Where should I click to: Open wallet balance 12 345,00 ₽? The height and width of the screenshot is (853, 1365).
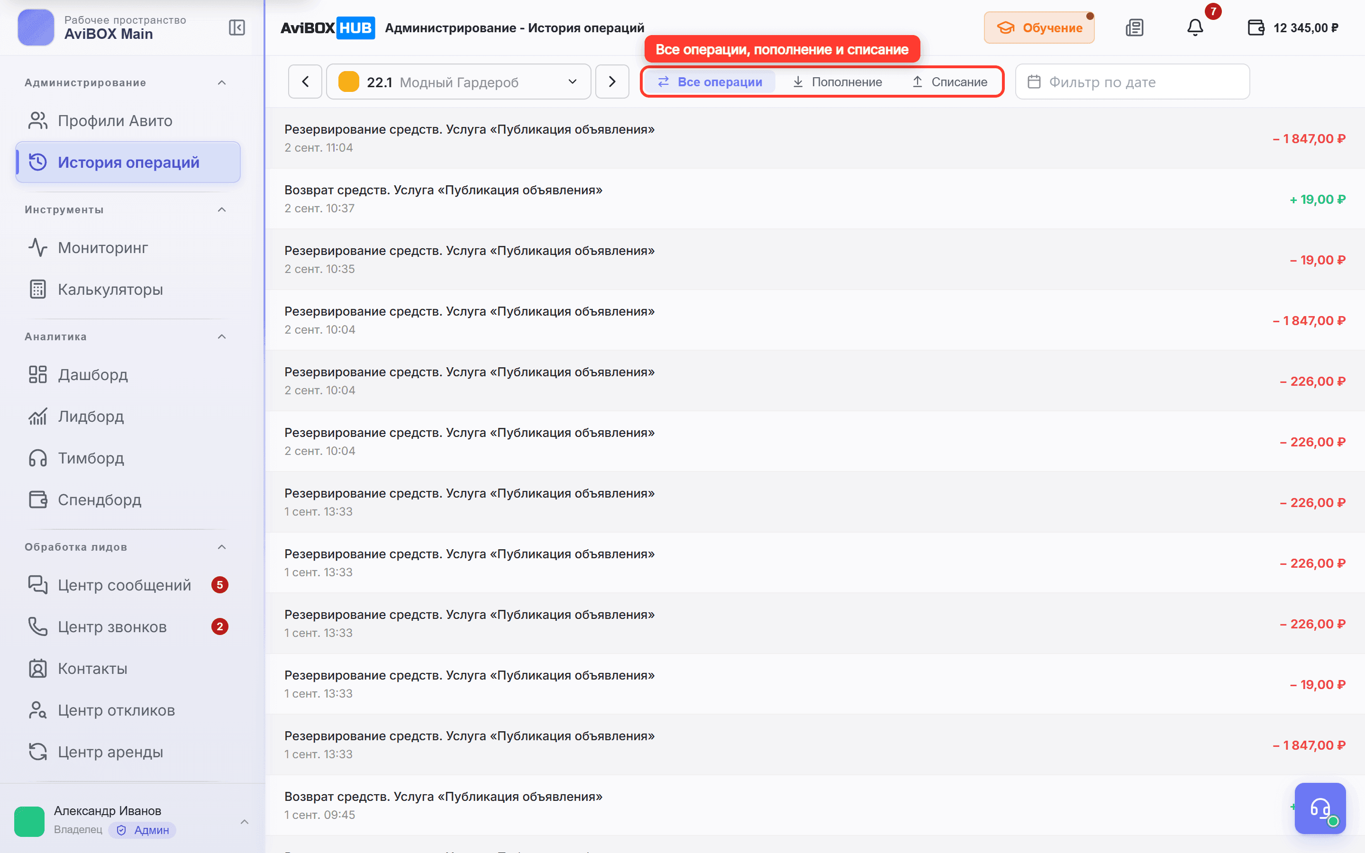point(1293,27)
